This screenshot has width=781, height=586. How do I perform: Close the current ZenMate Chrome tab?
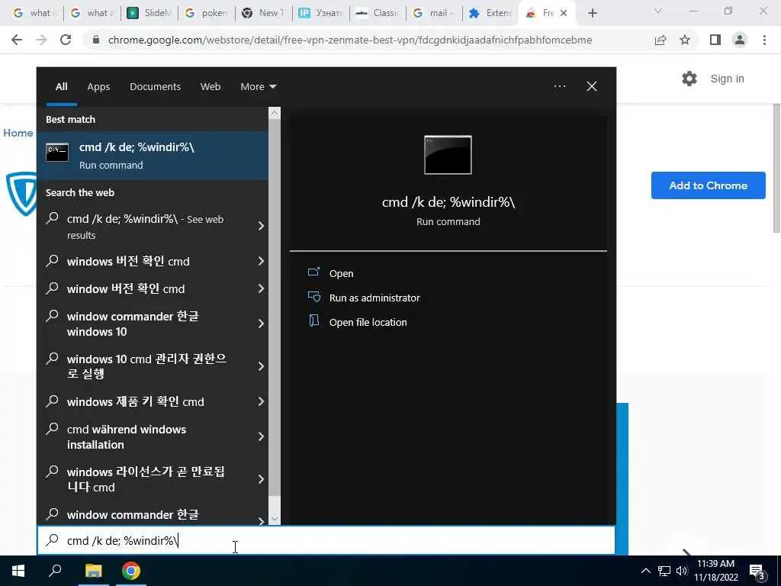tap(564, 13)
